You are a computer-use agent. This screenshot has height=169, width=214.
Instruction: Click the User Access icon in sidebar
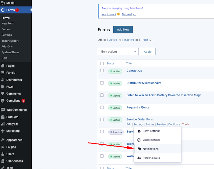[x=3, y=161]
